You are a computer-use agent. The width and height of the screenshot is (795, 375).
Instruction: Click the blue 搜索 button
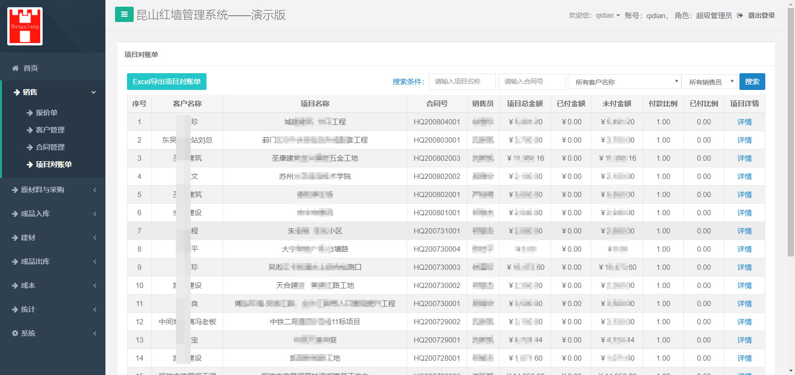[x=752, y=82]
